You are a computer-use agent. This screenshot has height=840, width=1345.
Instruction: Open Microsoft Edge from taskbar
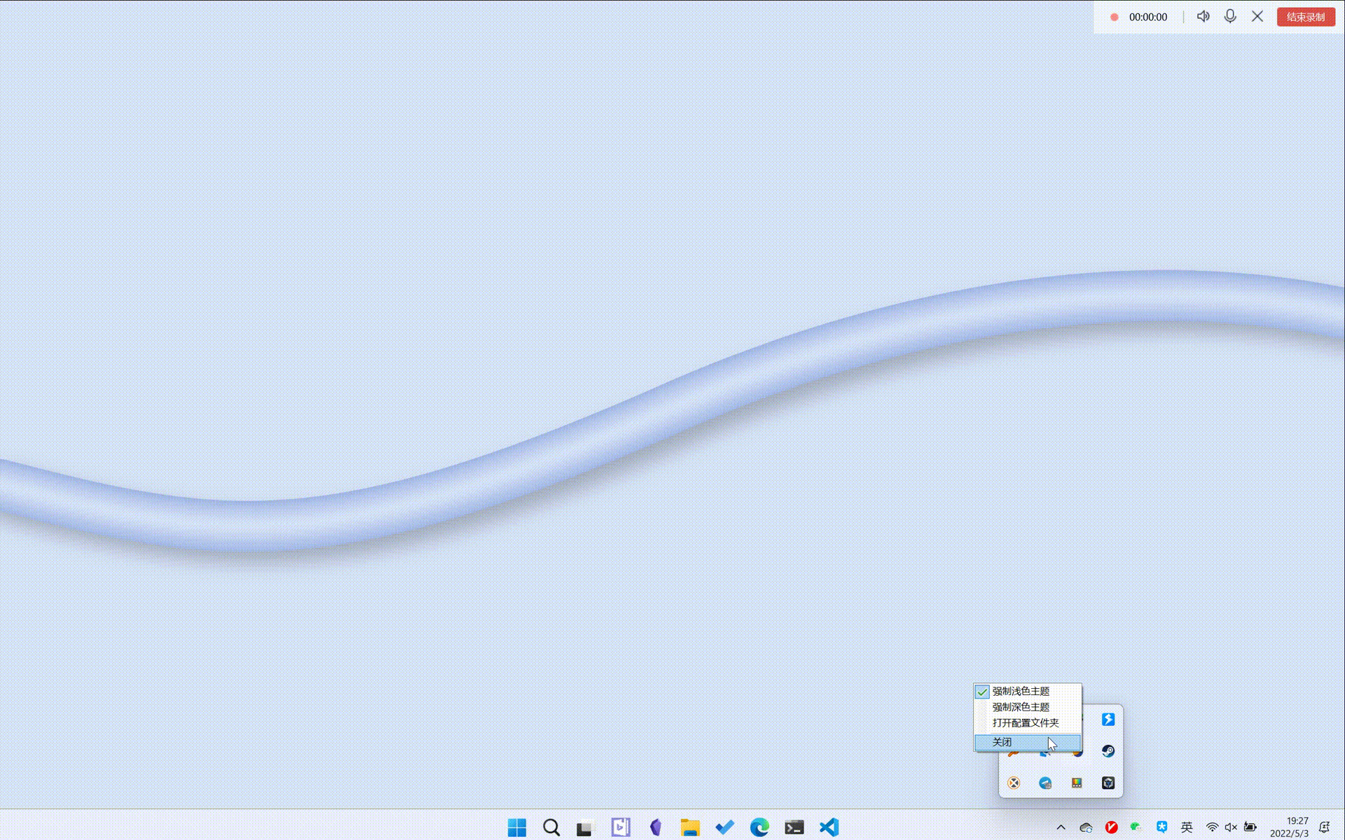point(759,827)
